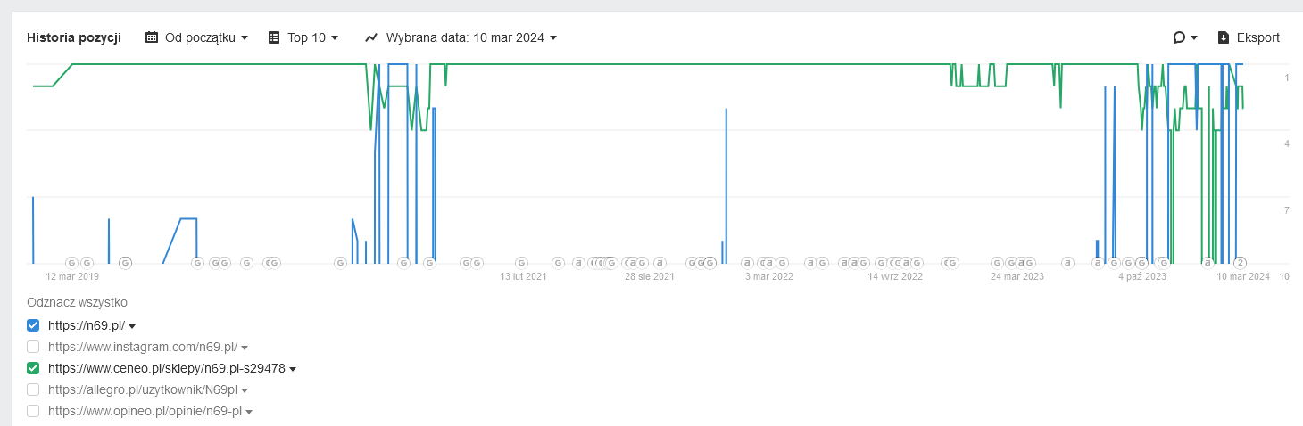
Task: Check the opineo.pl/opinie/n69-pl checkbox
Action: (x=33, y=411)
